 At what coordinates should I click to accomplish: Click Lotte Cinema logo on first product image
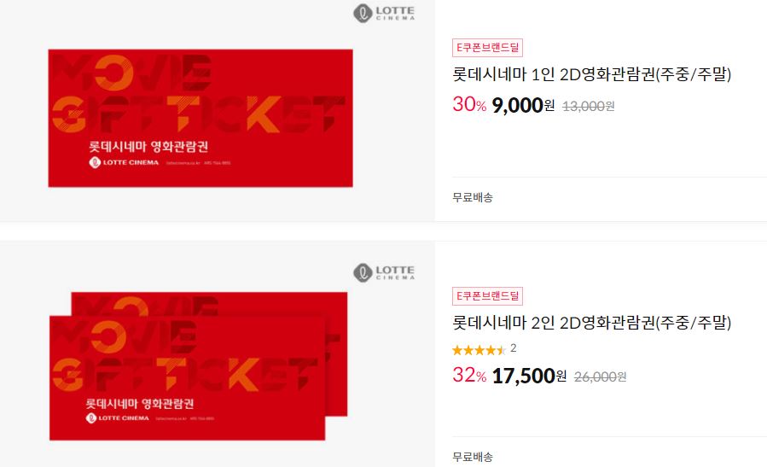[x=384, y=13]
